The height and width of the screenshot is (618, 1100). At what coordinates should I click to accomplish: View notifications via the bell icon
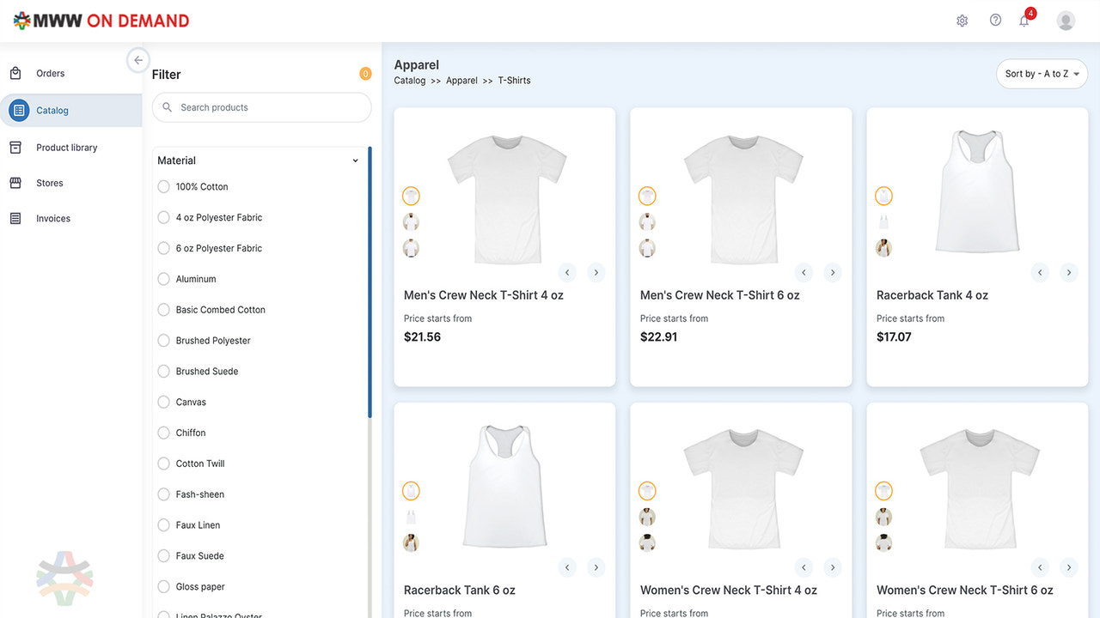pos(1024,20)
